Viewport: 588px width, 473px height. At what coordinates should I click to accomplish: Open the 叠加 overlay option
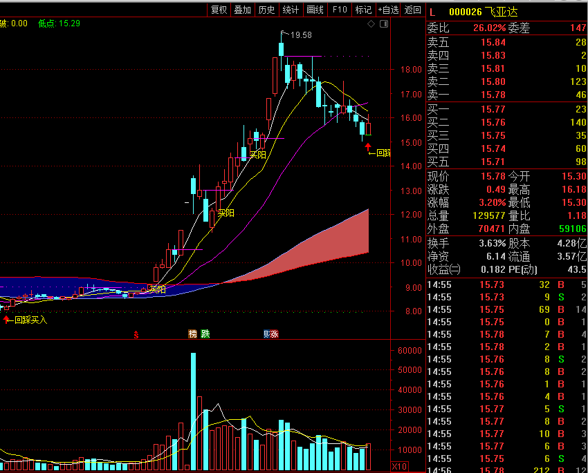pyautogui.click(x=243, y=10)
